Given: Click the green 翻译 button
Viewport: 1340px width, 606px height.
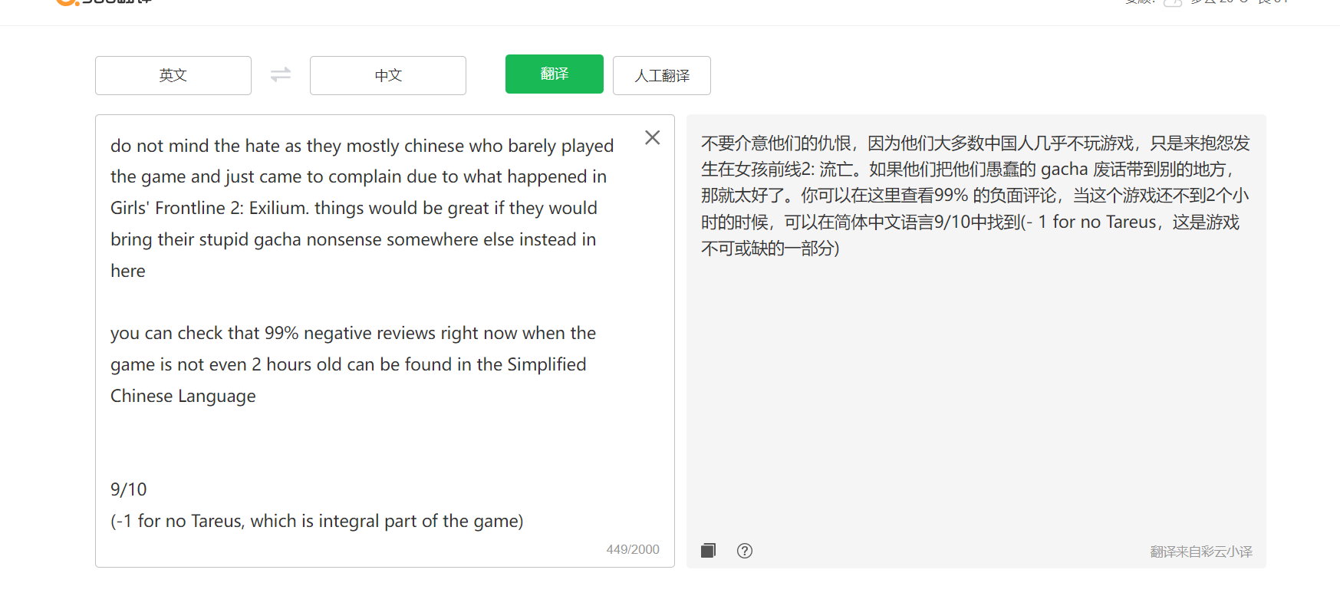Looking at the screenshot, I should coord(555,74).
